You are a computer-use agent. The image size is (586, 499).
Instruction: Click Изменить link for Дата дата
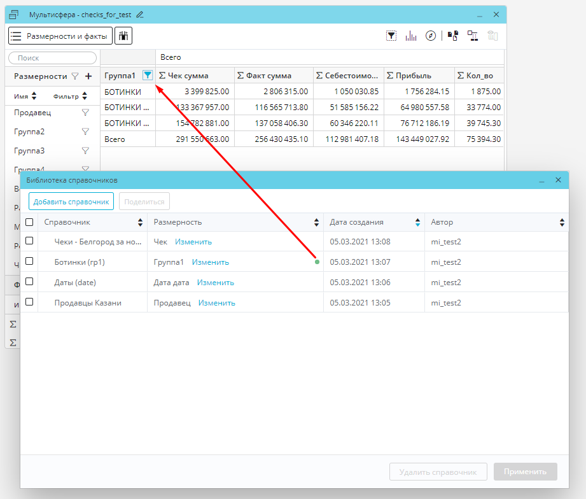pos(215,282)
